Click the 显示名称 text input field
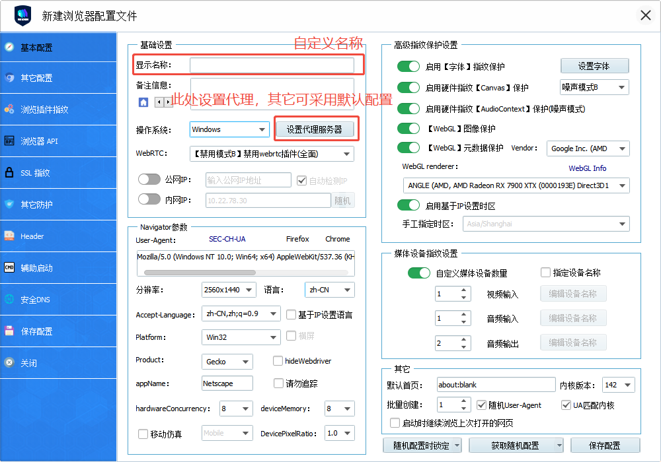Image resolution: width=661 pixels, height=462 pixels. click(x=272, y=65)
